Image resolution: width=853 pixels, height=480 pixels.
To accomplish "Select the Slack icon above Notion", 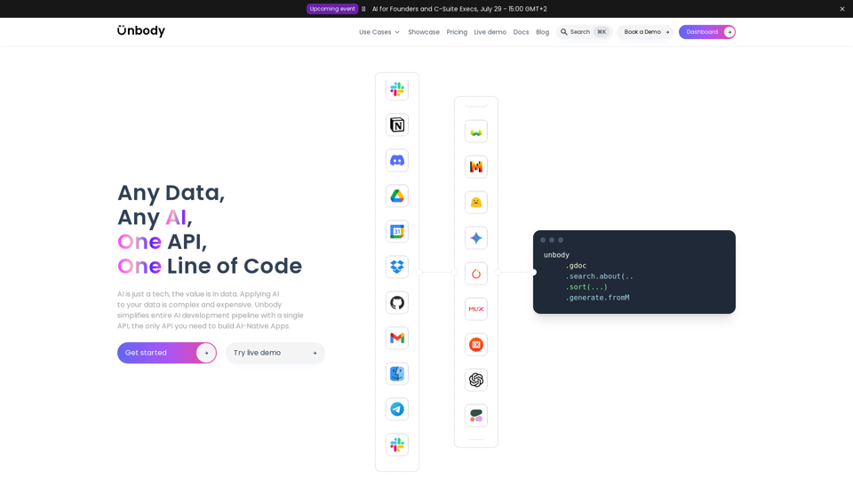I will (397, 89).
